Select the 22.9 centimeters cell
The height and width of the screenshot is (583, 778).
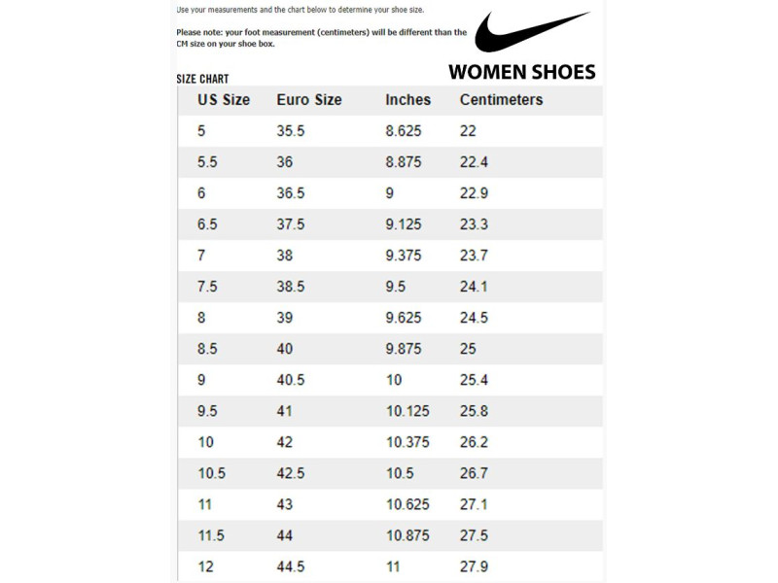474,193
